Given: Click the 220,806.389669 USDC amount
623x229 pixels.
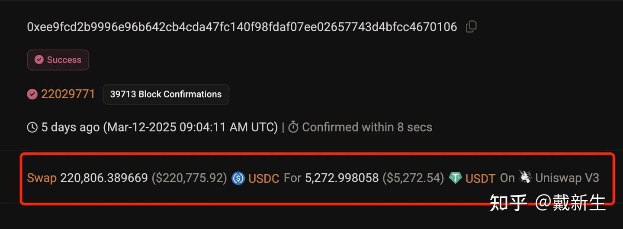Looking at the screenshot, I should [x=104, y=178].
